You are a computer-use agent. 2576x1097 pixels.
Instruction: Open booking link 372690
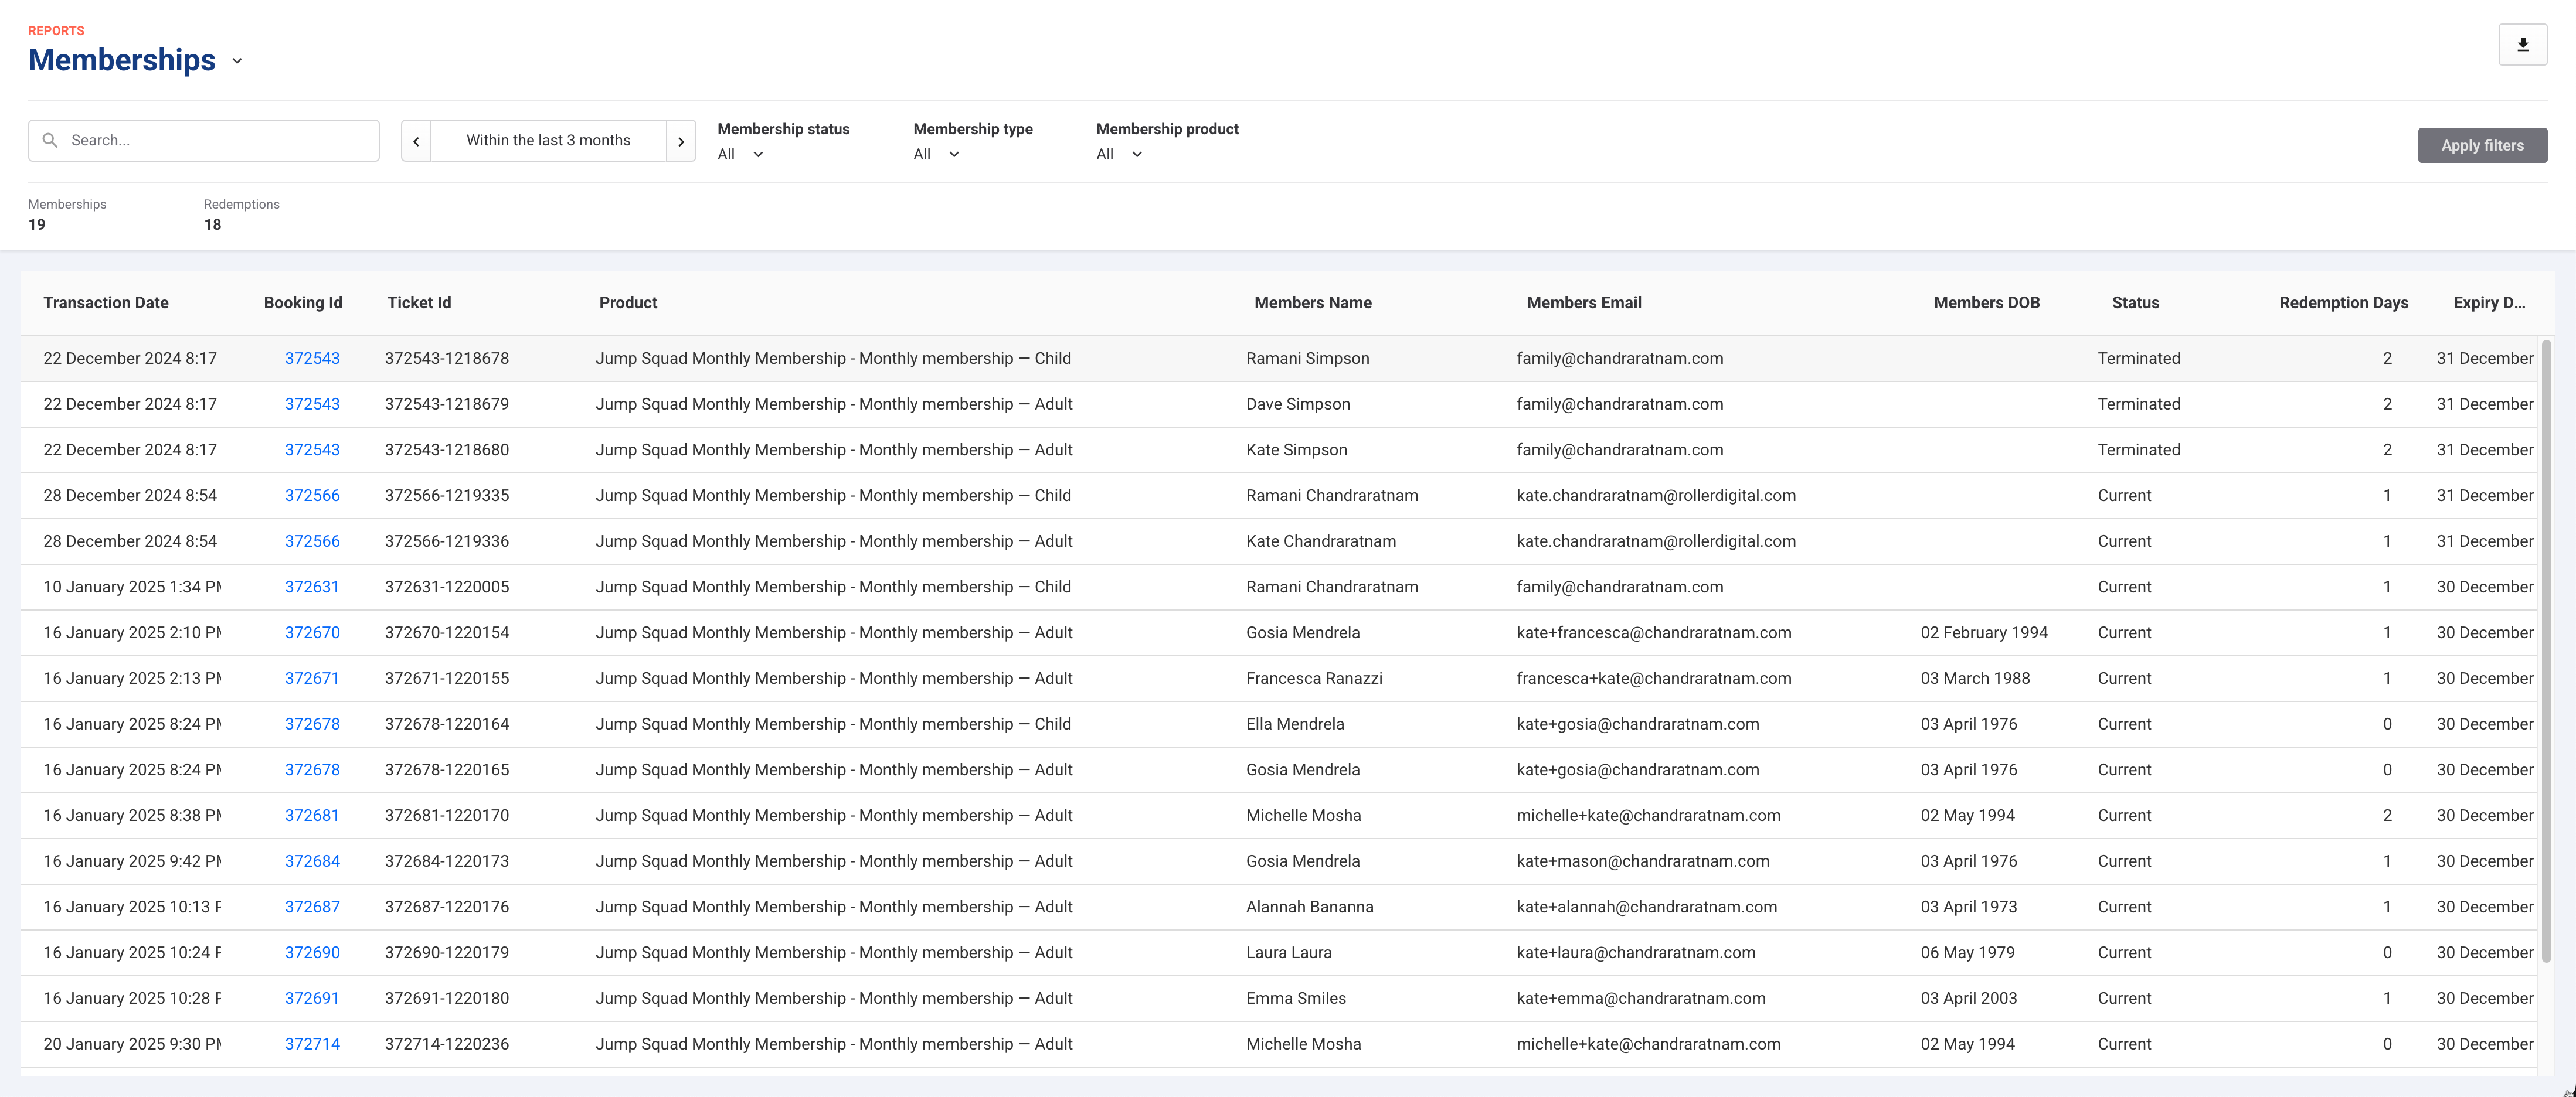pyautogui.click(x=312, y=953)
